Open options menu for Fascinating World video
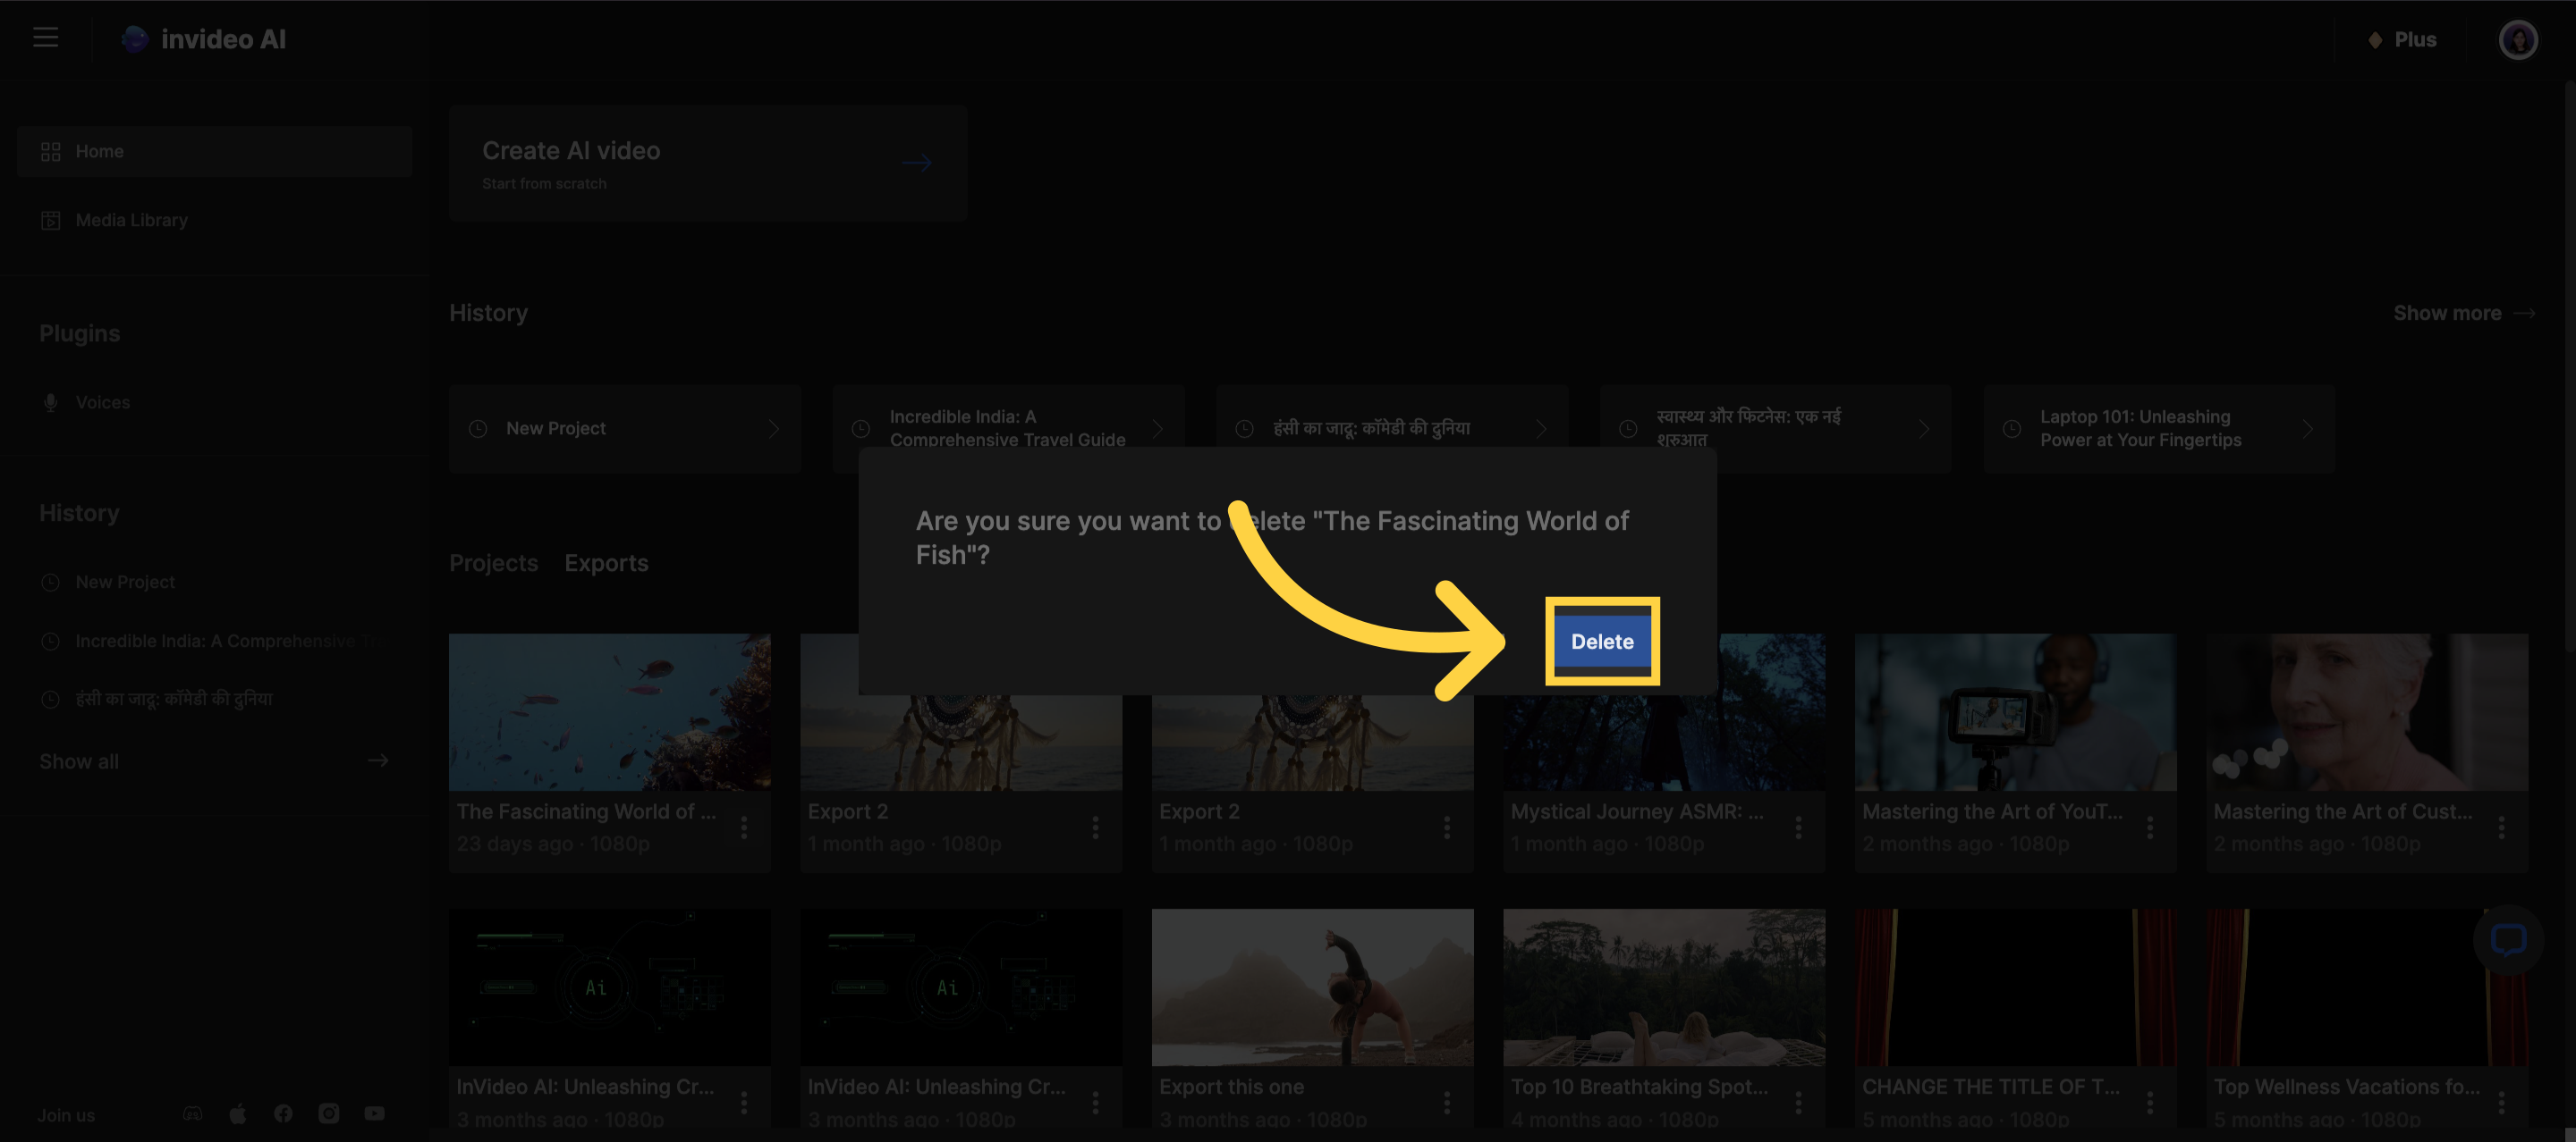 pos(744,827)
